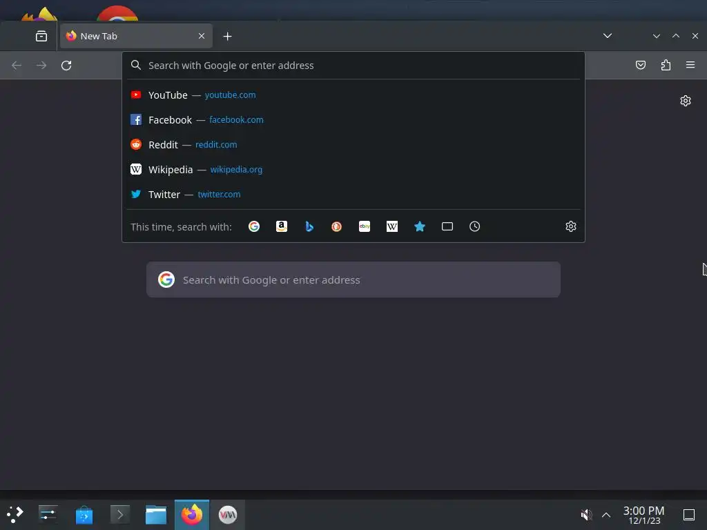Open the Firefox hamburger menu
707x530 pixels.
coord(690,65)
